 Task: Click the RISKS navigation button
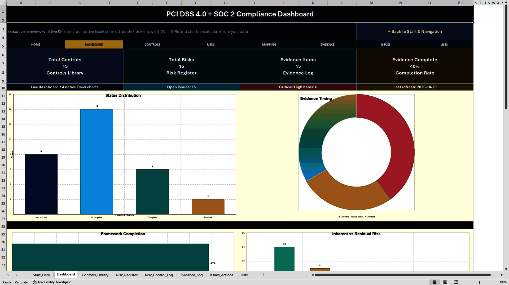point(211,44)
